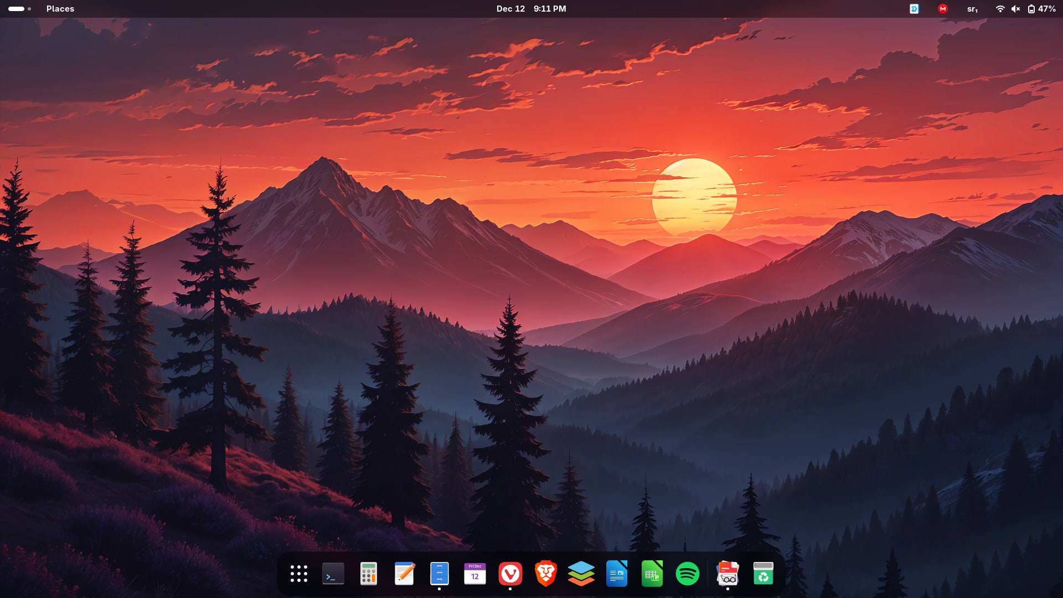This screenshot has width=1063, height=598.
Task: Open the Text Editor with pencil icon
Action: point(404,574)
